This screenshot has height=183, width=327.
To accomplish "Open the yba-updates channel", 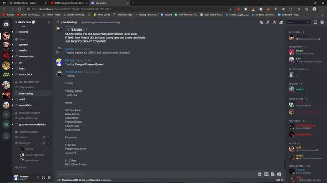I will tap(32, 87).
